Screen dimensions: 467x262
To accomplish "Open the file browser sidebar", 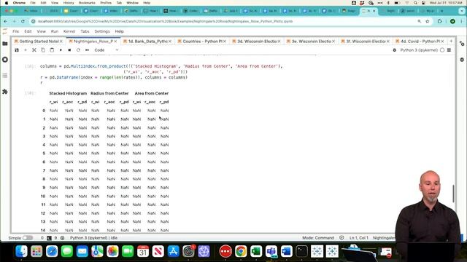I will coord(5,44).
